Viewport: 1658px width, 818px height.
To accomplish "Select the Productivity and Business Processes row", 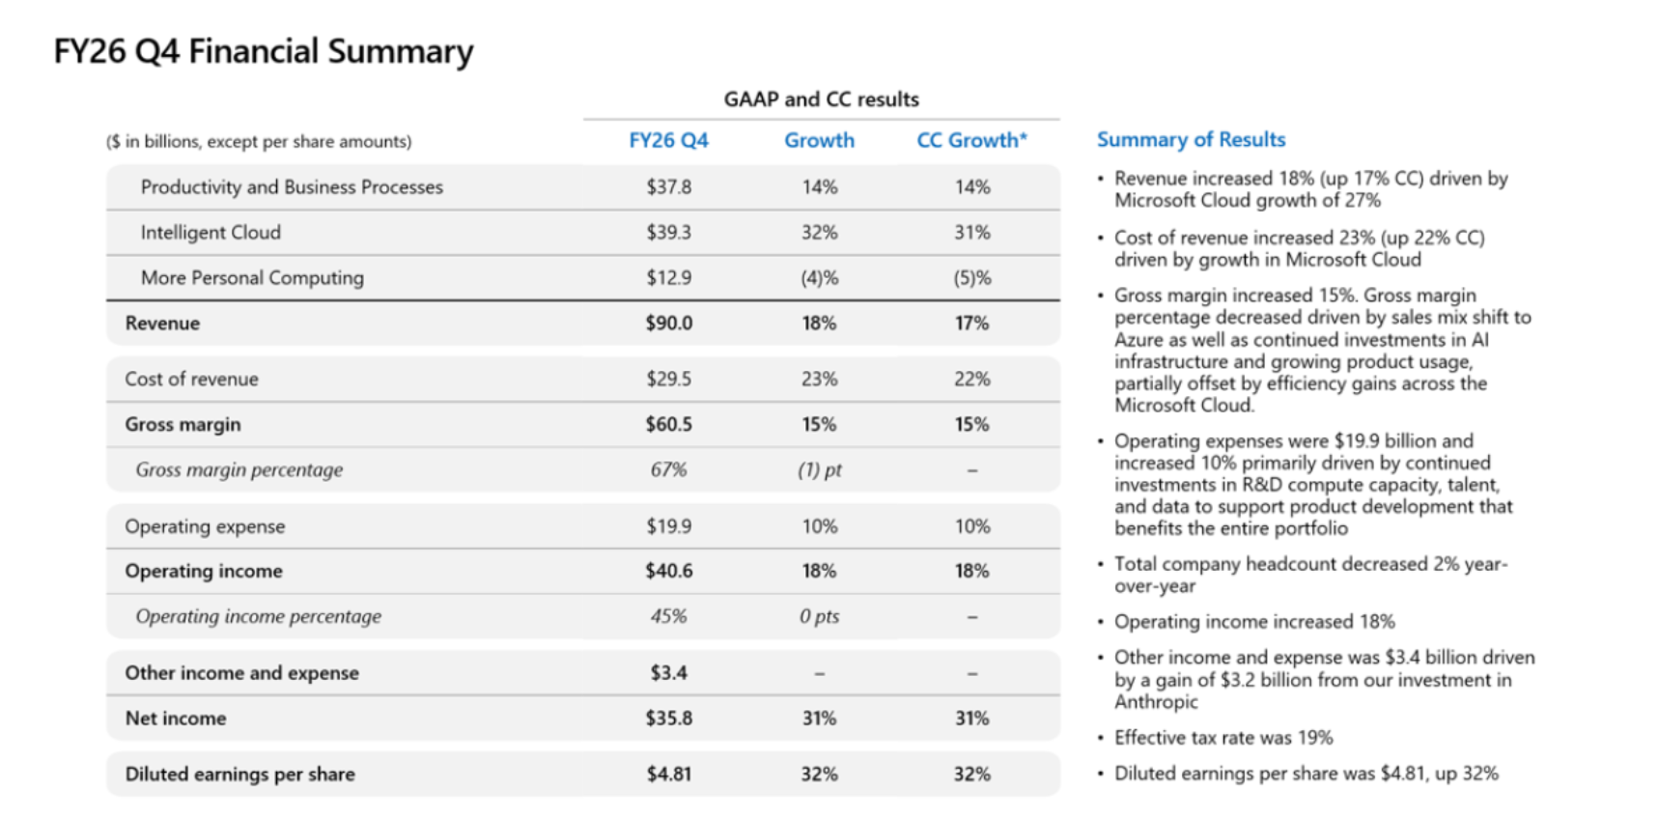I will coord(583,186).
